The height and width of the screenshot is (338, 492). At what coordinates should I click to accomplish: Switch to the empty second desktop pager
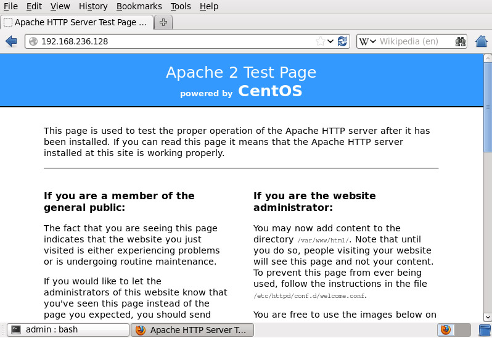point(462,330)
